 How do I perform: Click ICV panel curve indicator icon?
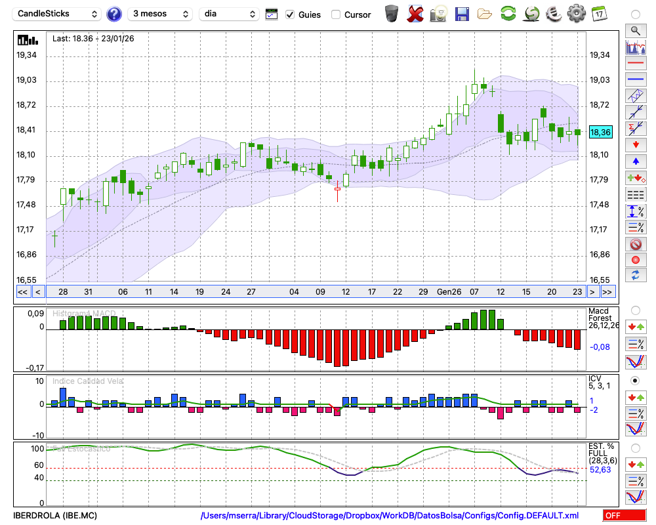pos(636,429)
